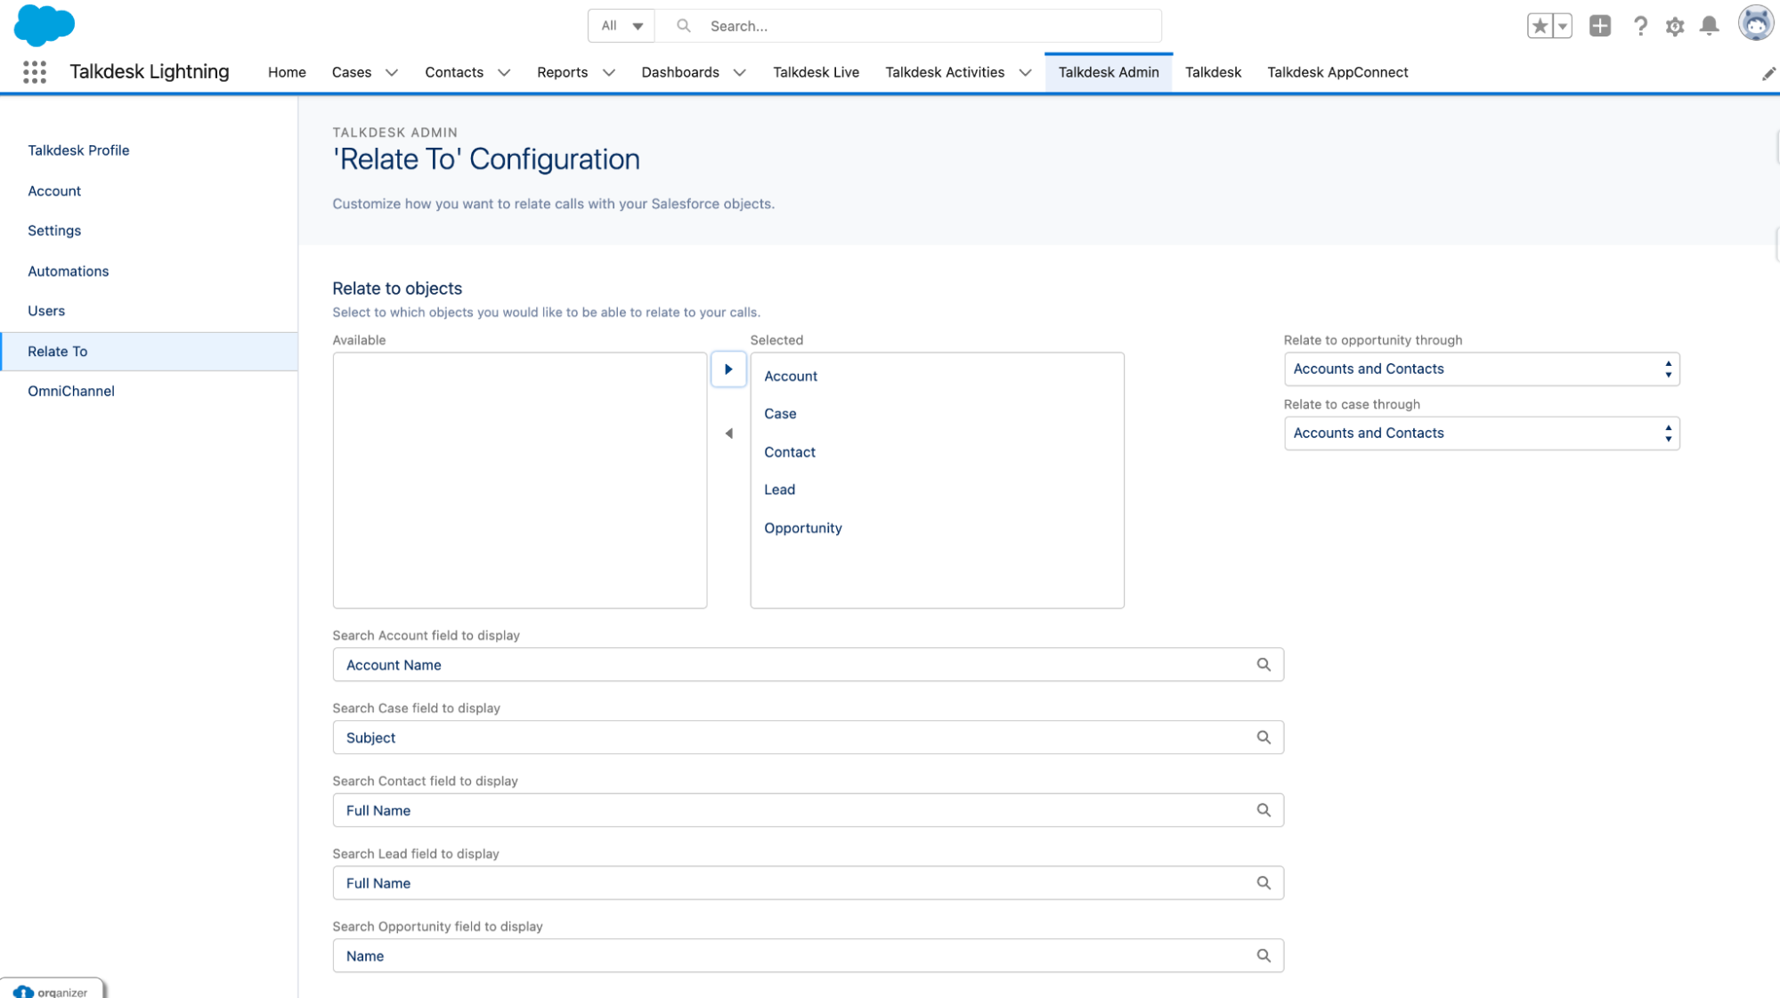Open OmniChannel in sidebar

(x=71, y=391)
